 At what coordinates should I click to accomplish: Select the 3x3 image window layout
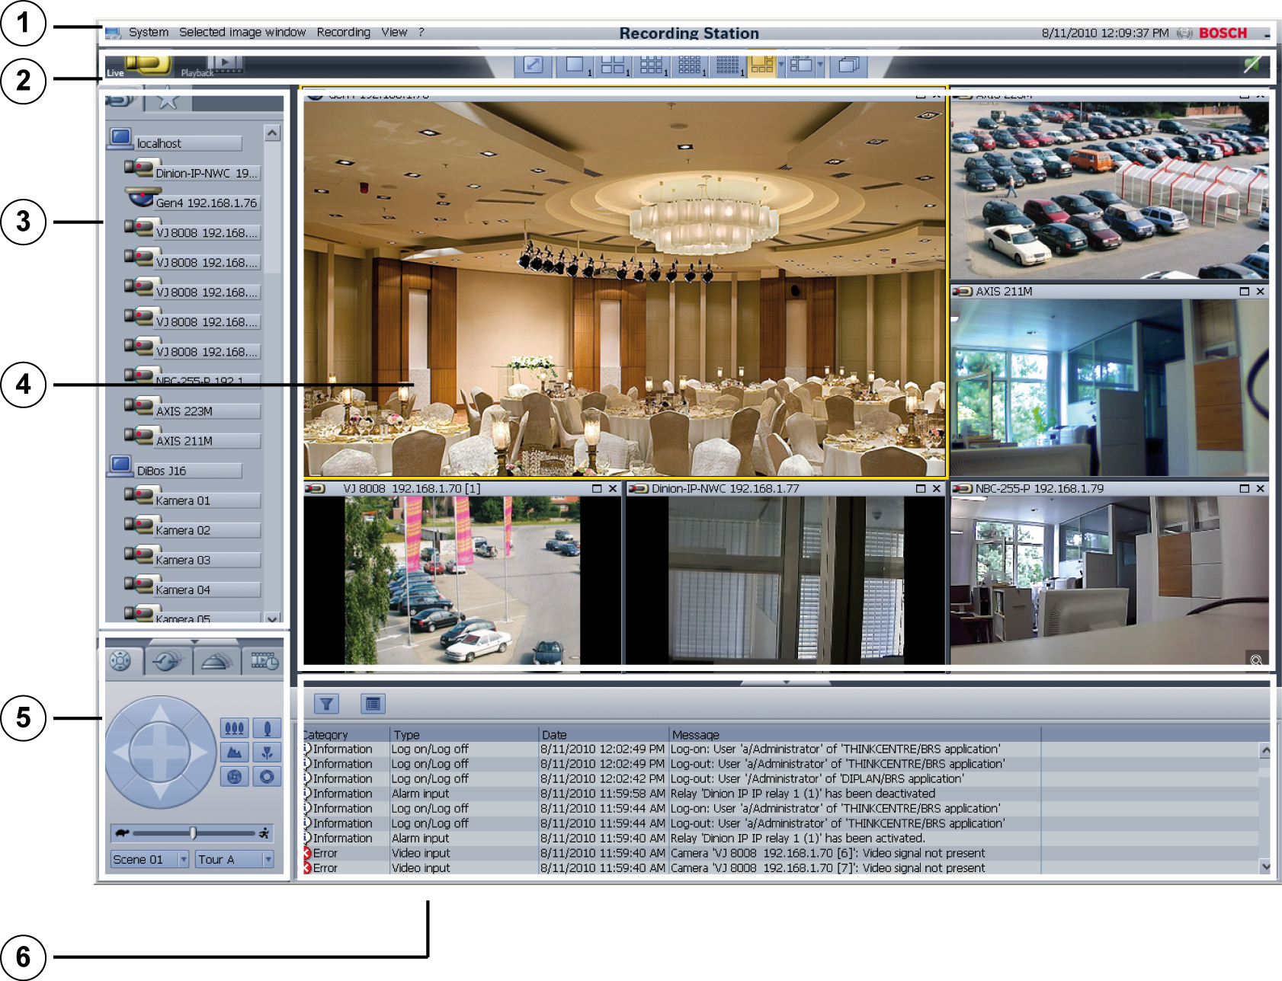pos(651,66)
